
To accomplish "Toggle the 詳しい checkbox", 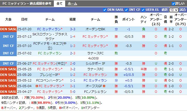I will point(173,4).
